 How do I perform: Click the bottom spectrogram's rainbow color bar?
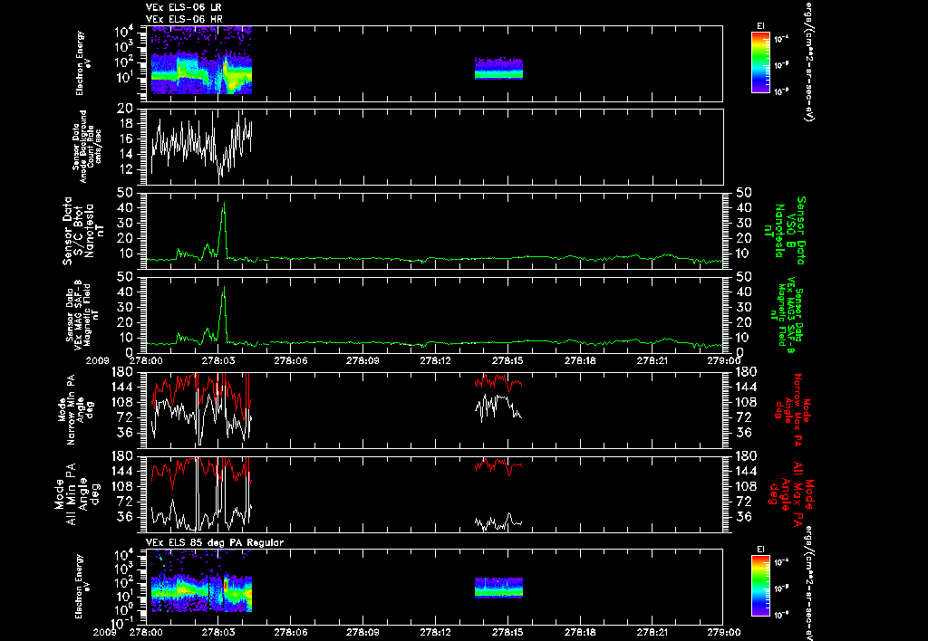tap(760, 586)
